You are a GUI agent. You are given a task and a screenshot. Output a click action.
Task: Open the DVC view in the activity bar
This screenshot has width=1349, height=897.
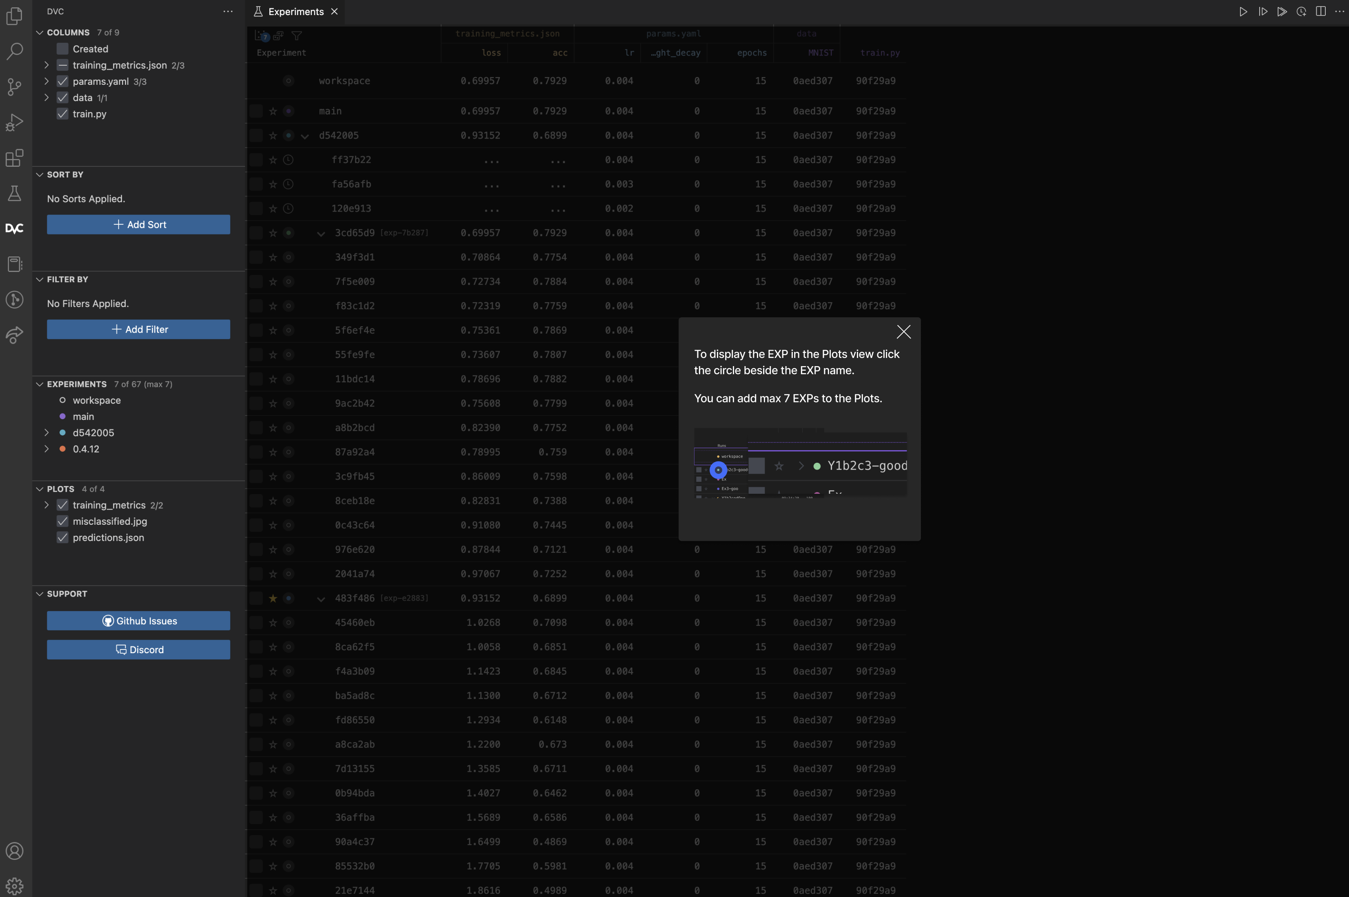[14, 228]
